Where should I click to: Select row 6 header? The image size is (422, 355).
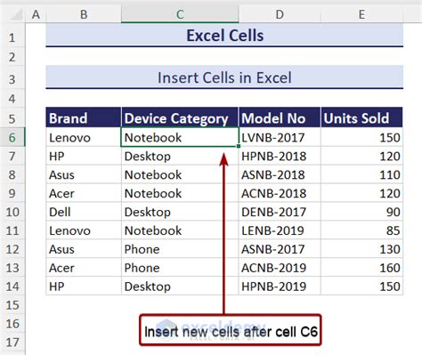pyautogui.click(x=12, y=137)
